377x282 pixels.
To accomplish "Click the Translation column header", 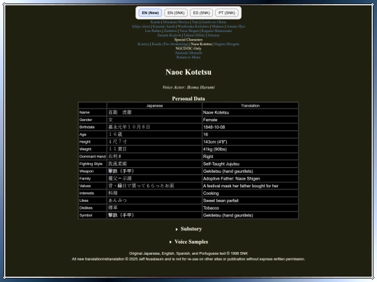I will [x=251, y=106].
